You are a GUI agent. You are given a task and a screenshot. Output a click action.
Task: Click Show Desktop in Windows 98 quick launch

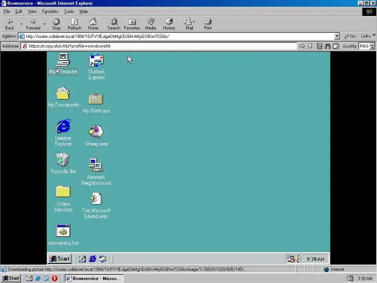pos(82,259)
